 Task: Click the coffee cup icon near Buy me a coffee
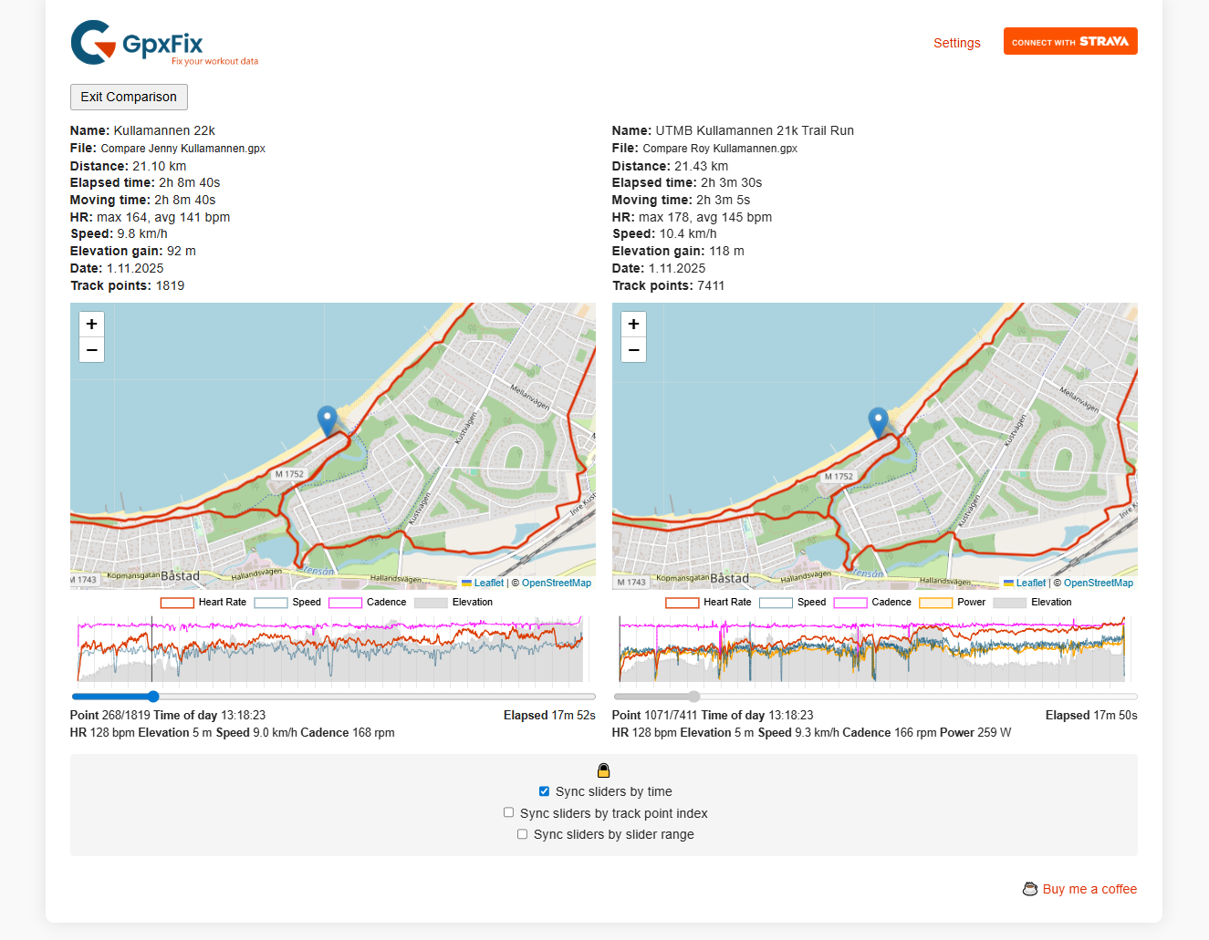pos(1030,889)
